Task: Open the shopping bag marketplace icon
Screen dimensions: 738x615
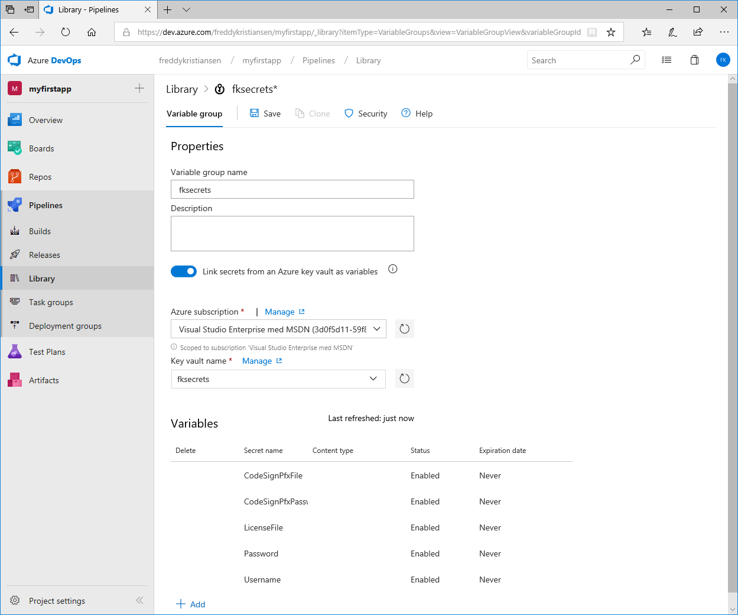Action: [695, 60]
